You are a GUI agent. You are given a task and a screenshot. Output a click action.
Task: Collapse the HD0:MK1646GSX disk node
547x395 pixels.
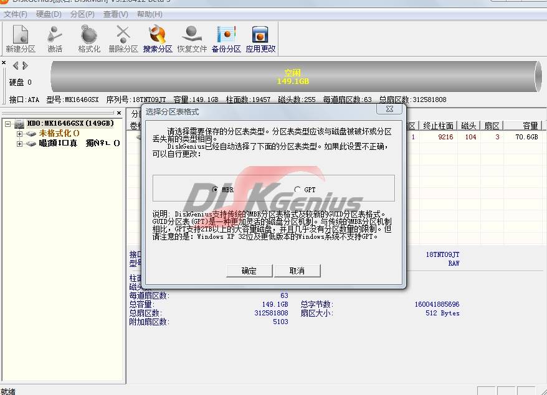coord(8,124)
